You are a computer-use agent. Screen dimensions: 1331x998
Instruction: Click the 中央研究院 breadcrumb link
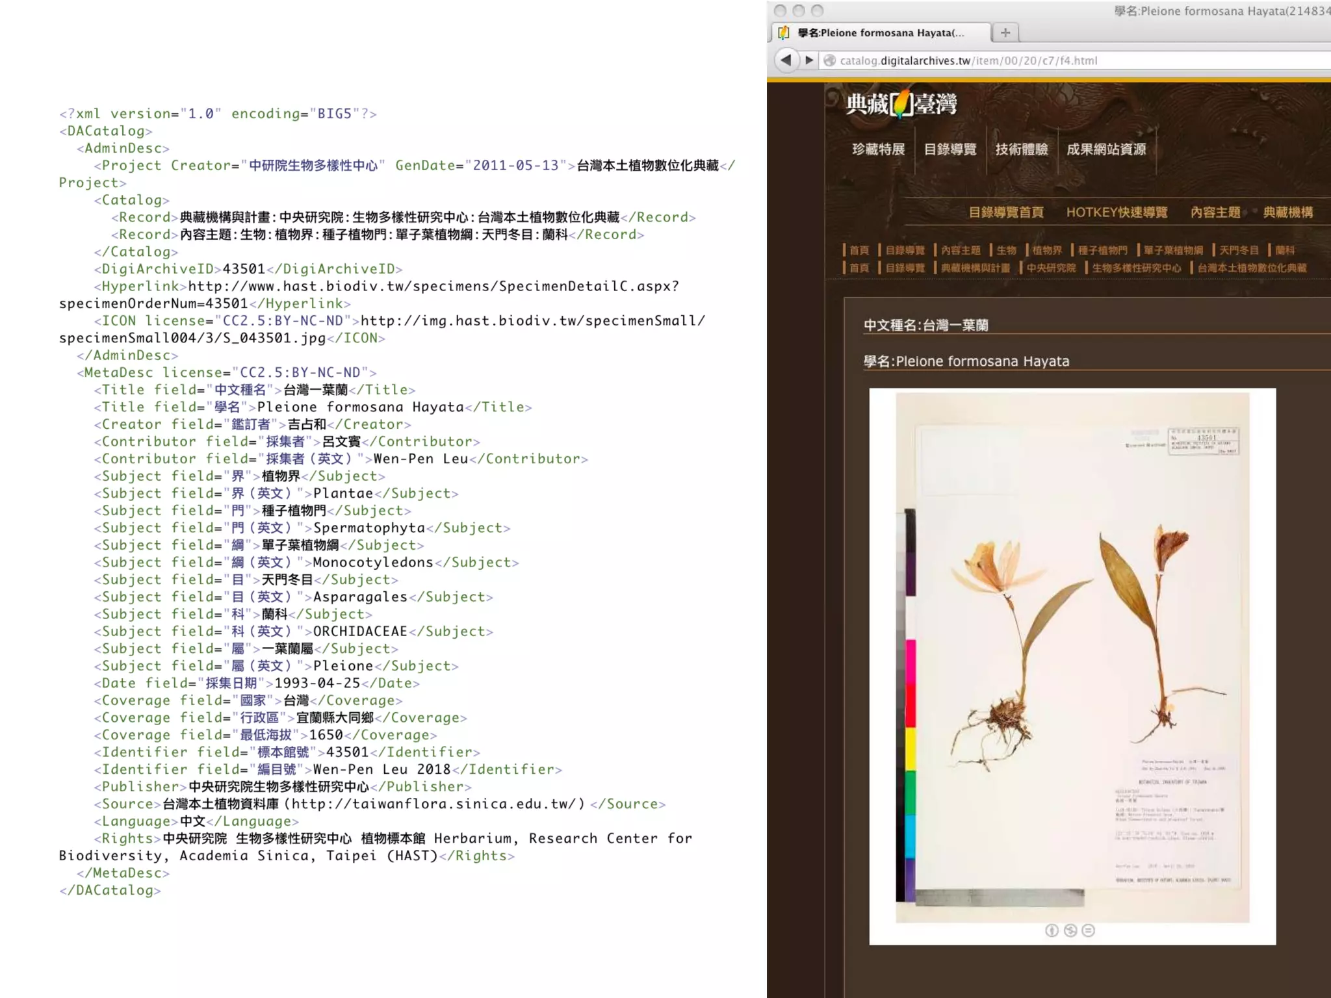[1051, 268]
